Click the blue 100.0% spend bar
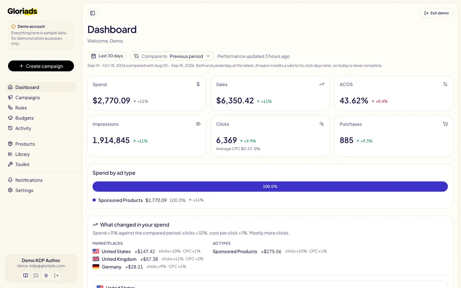This screenshot has width=461, height=288. coord(270,187)
